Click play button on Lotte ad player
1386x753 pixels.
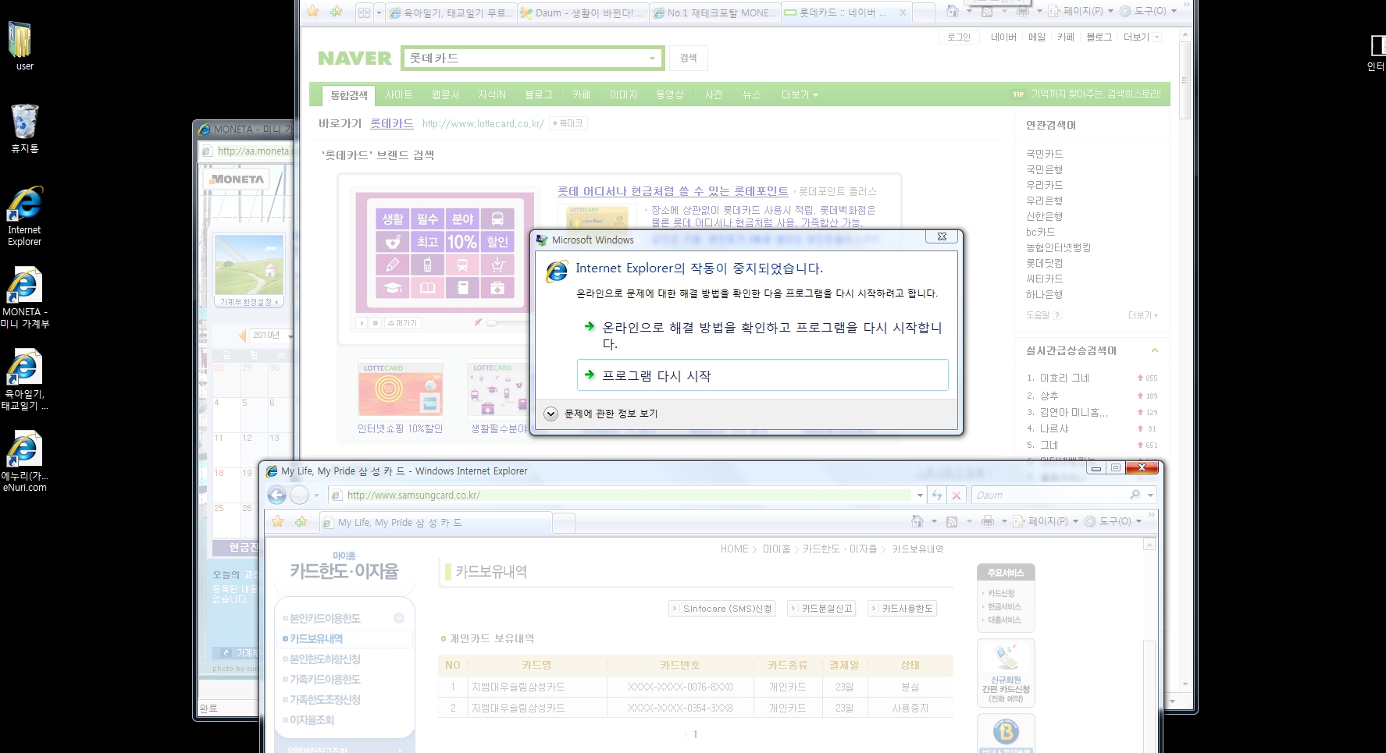pyautogui.click(x=362, y=322)
